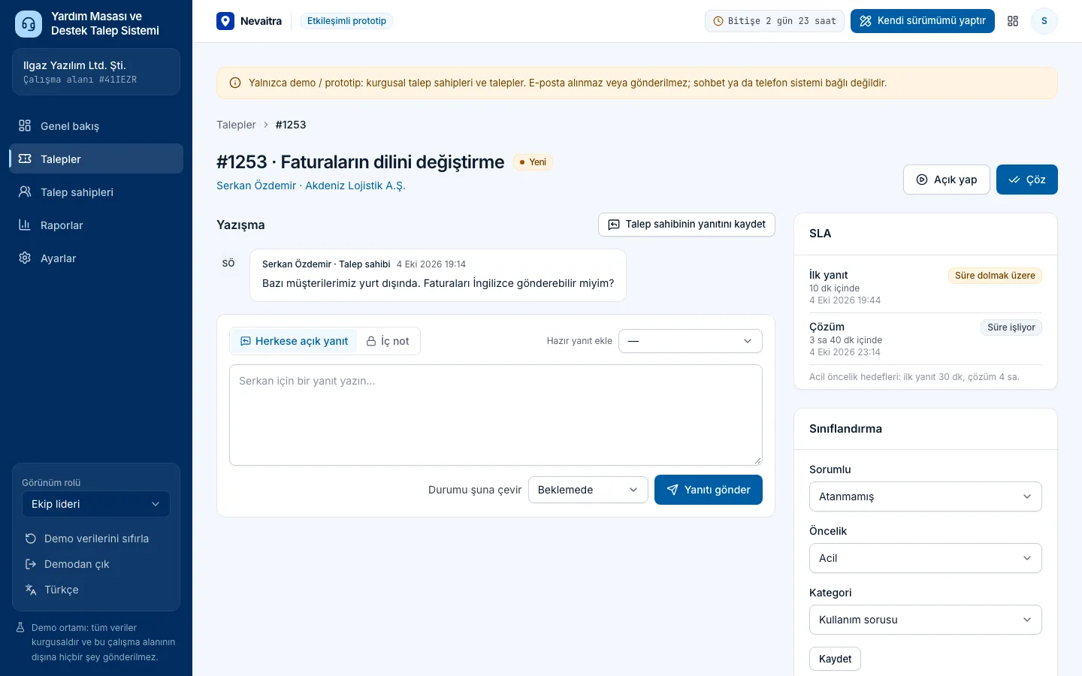
Task: Click the Talepler breadcrumb link
Action: 236,125
